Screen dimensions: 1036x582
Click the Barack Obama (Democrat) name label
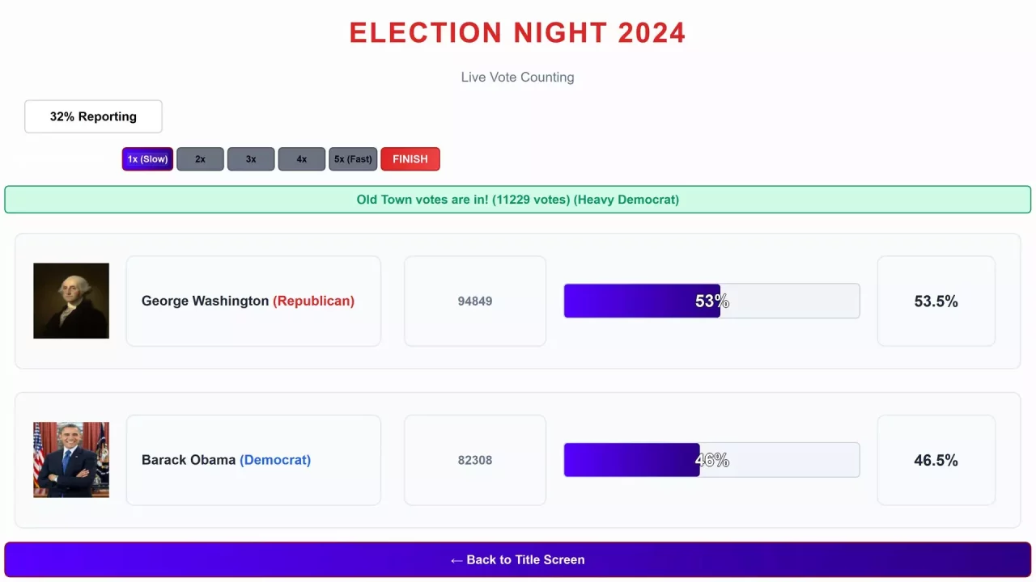[253, 459]
